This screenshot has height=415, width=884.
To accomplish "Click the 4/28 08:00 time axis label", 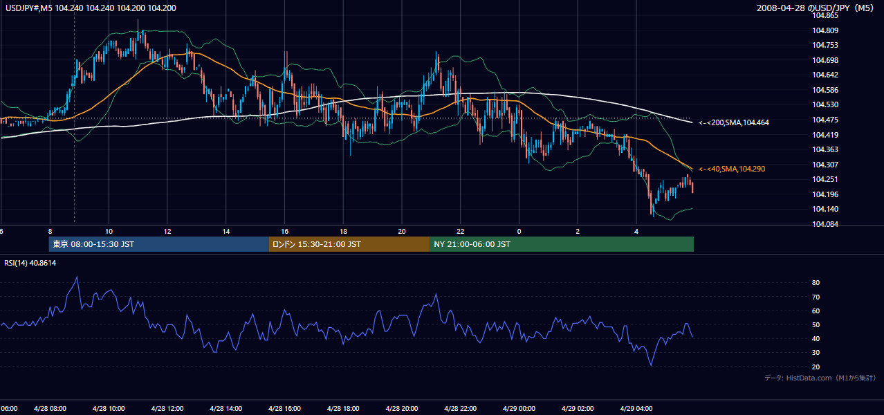I will (x=50, y=409).
